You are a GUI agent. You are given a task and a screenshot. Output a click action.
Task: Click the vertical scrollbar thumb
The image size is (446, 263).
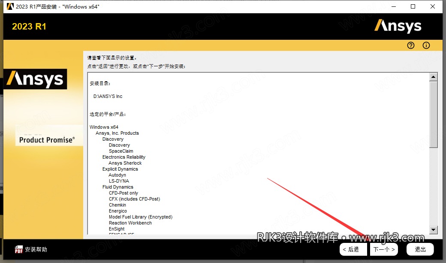[433, 115]
